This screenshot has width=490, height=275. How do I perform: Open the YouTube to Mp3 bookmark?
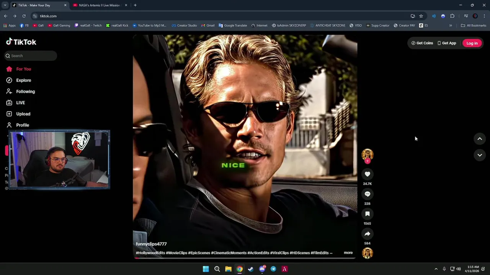149,26
